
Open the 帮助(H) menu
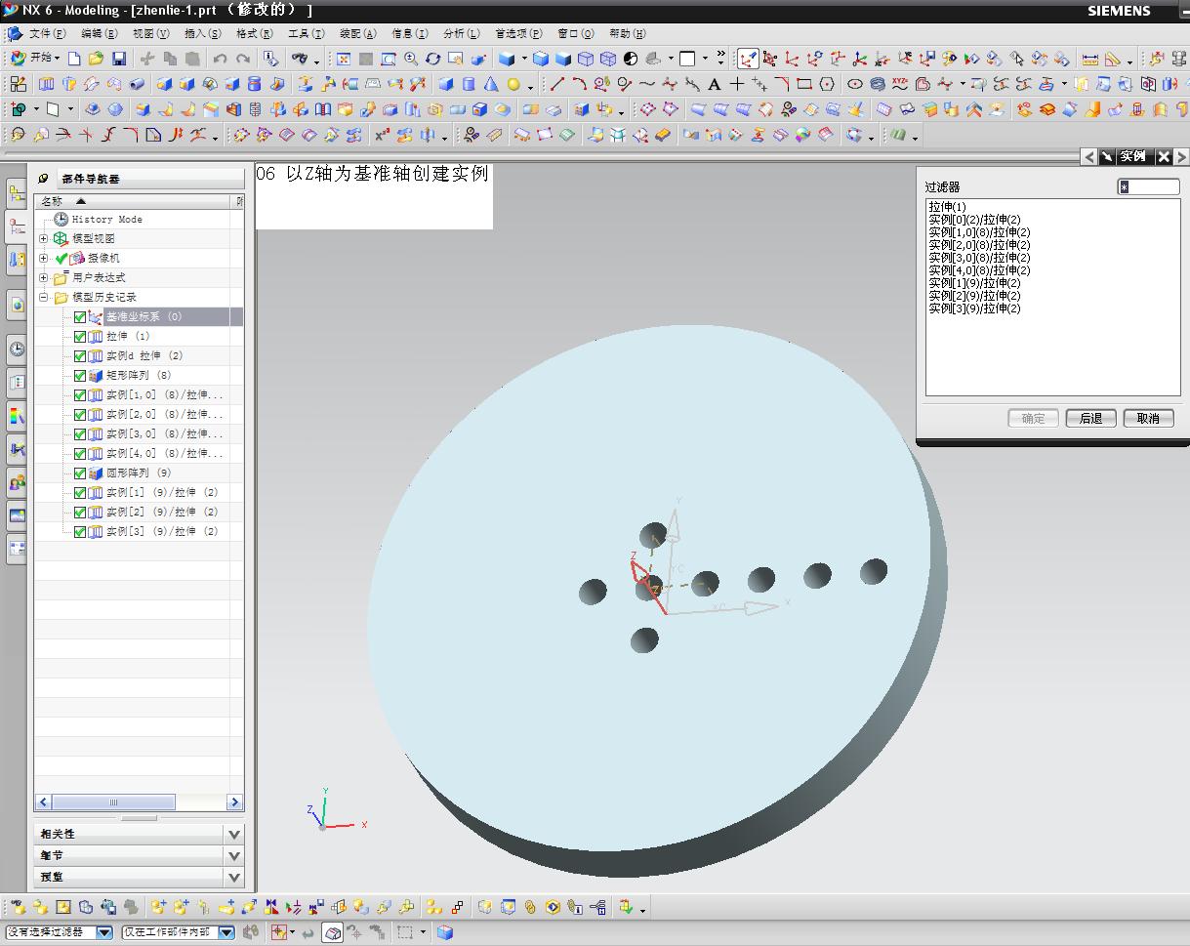628,33
